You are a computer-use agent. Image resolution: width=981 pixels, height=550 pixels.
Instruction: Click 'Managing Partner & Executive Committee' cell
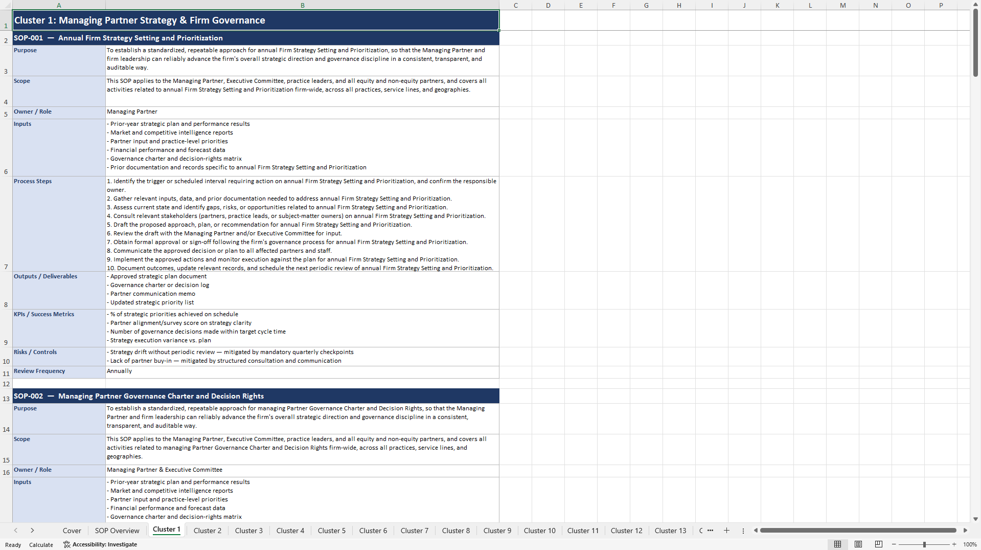click(302, 471)
